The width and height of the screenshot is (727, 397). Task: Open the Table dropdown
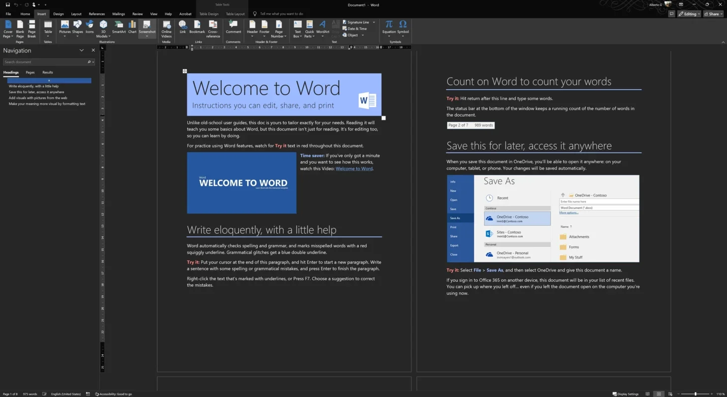coord(48,29)
